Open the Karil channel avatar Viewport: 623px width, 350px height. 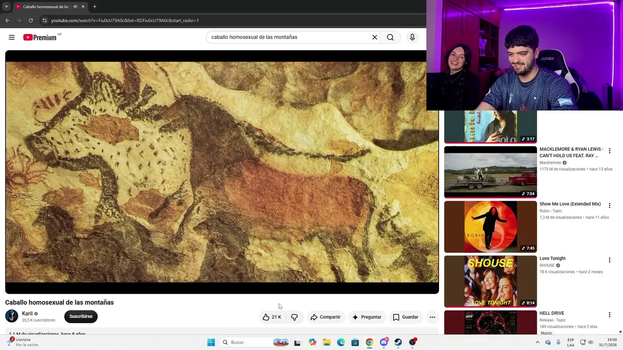12,316
